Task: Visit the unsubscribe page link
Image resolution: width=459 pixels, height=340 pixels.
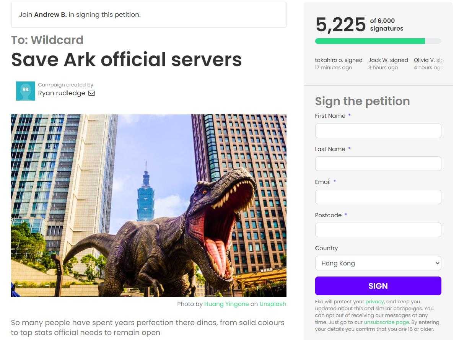Action: (x=386, y=322)
